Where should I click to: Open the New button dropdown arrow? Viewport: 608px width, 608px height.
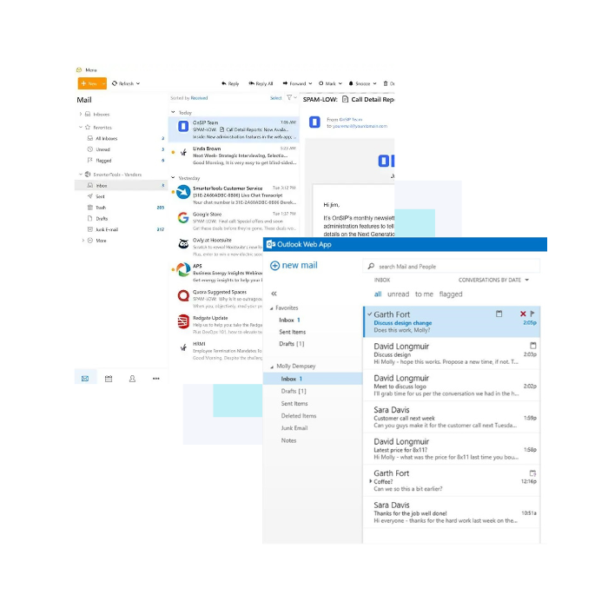click(104, 83)
